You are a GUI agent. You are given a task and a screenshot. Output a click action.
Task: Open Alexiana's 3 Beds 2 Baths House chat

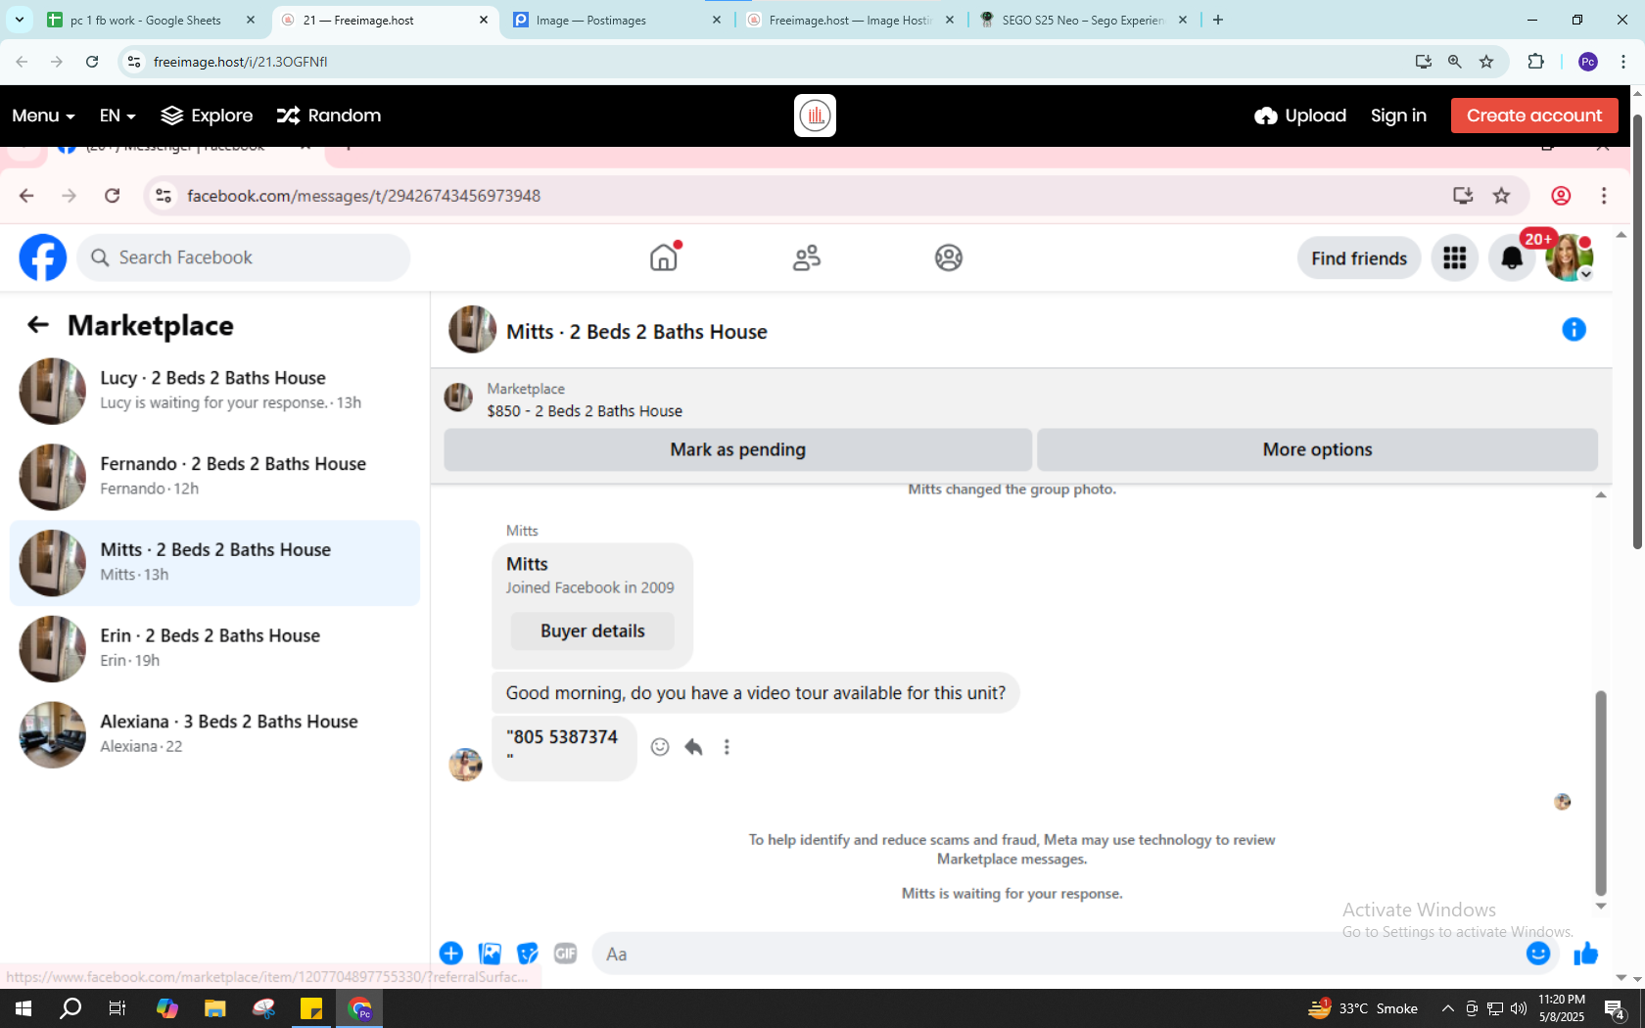tap(214, 734)
